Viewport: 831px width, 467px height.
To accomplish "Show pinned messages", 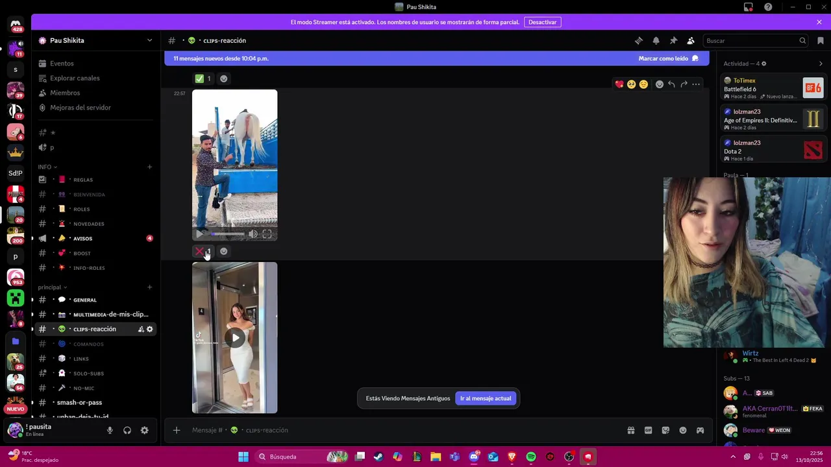I will pos(673,40).
